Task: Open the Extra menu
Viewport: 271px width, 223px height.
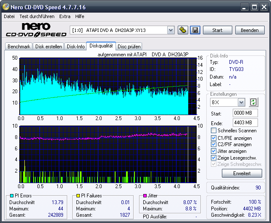Action: click(x=65, y=16)
